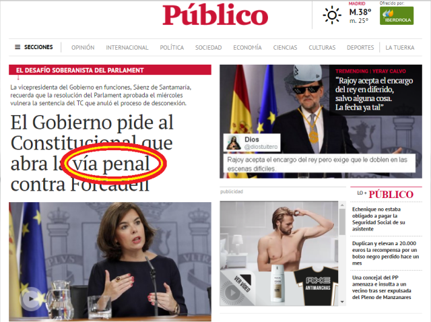Select the POLÍTICA menu item
The image size is (431, 322).
coord(172,48)
